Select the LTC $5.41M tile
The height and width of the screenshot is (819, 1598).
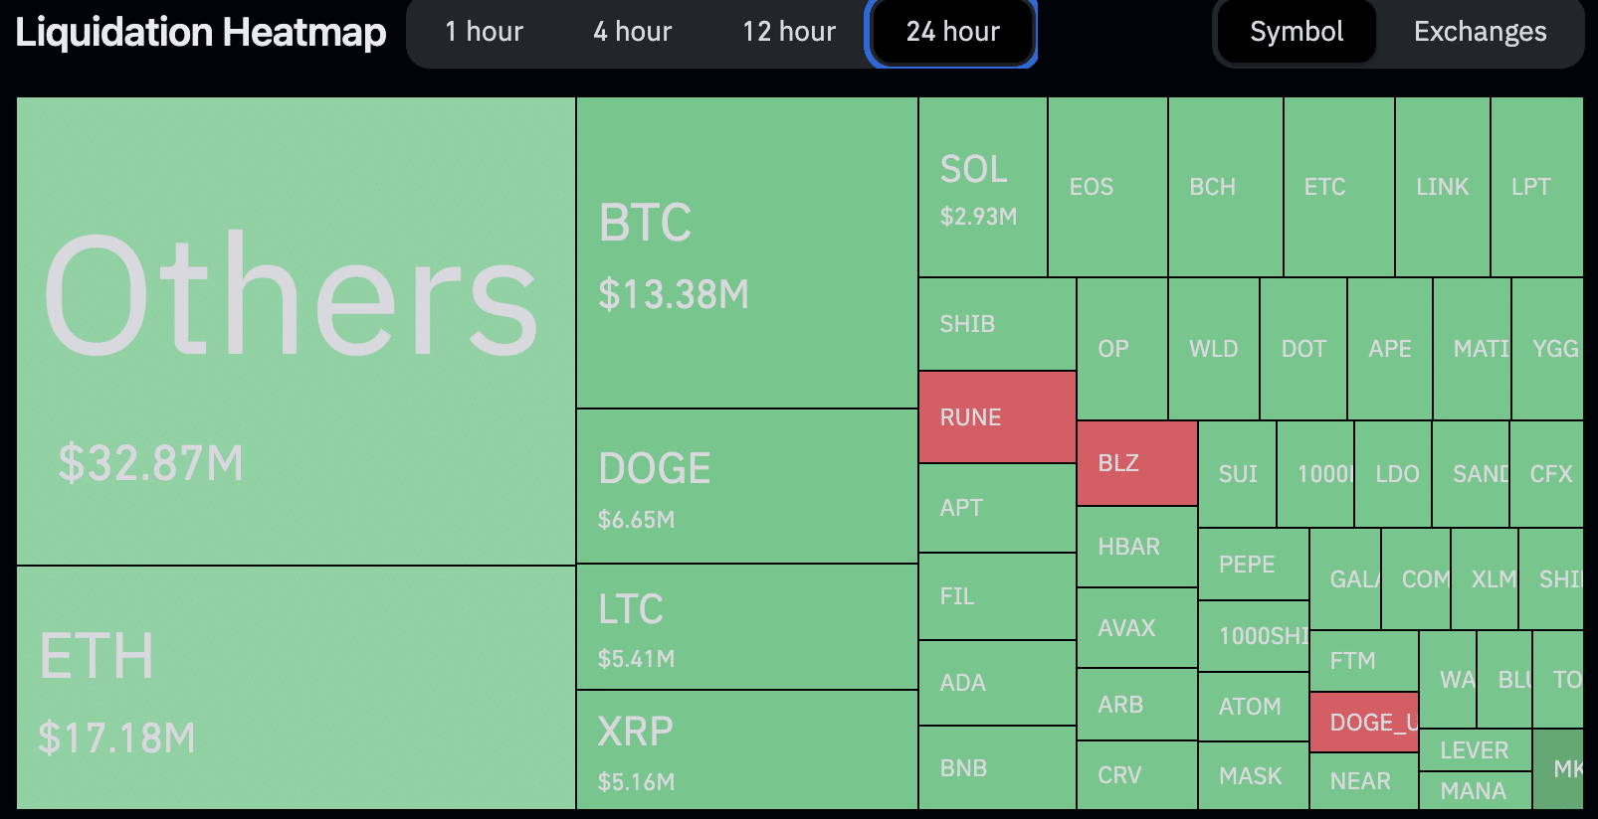click(746, 627)
